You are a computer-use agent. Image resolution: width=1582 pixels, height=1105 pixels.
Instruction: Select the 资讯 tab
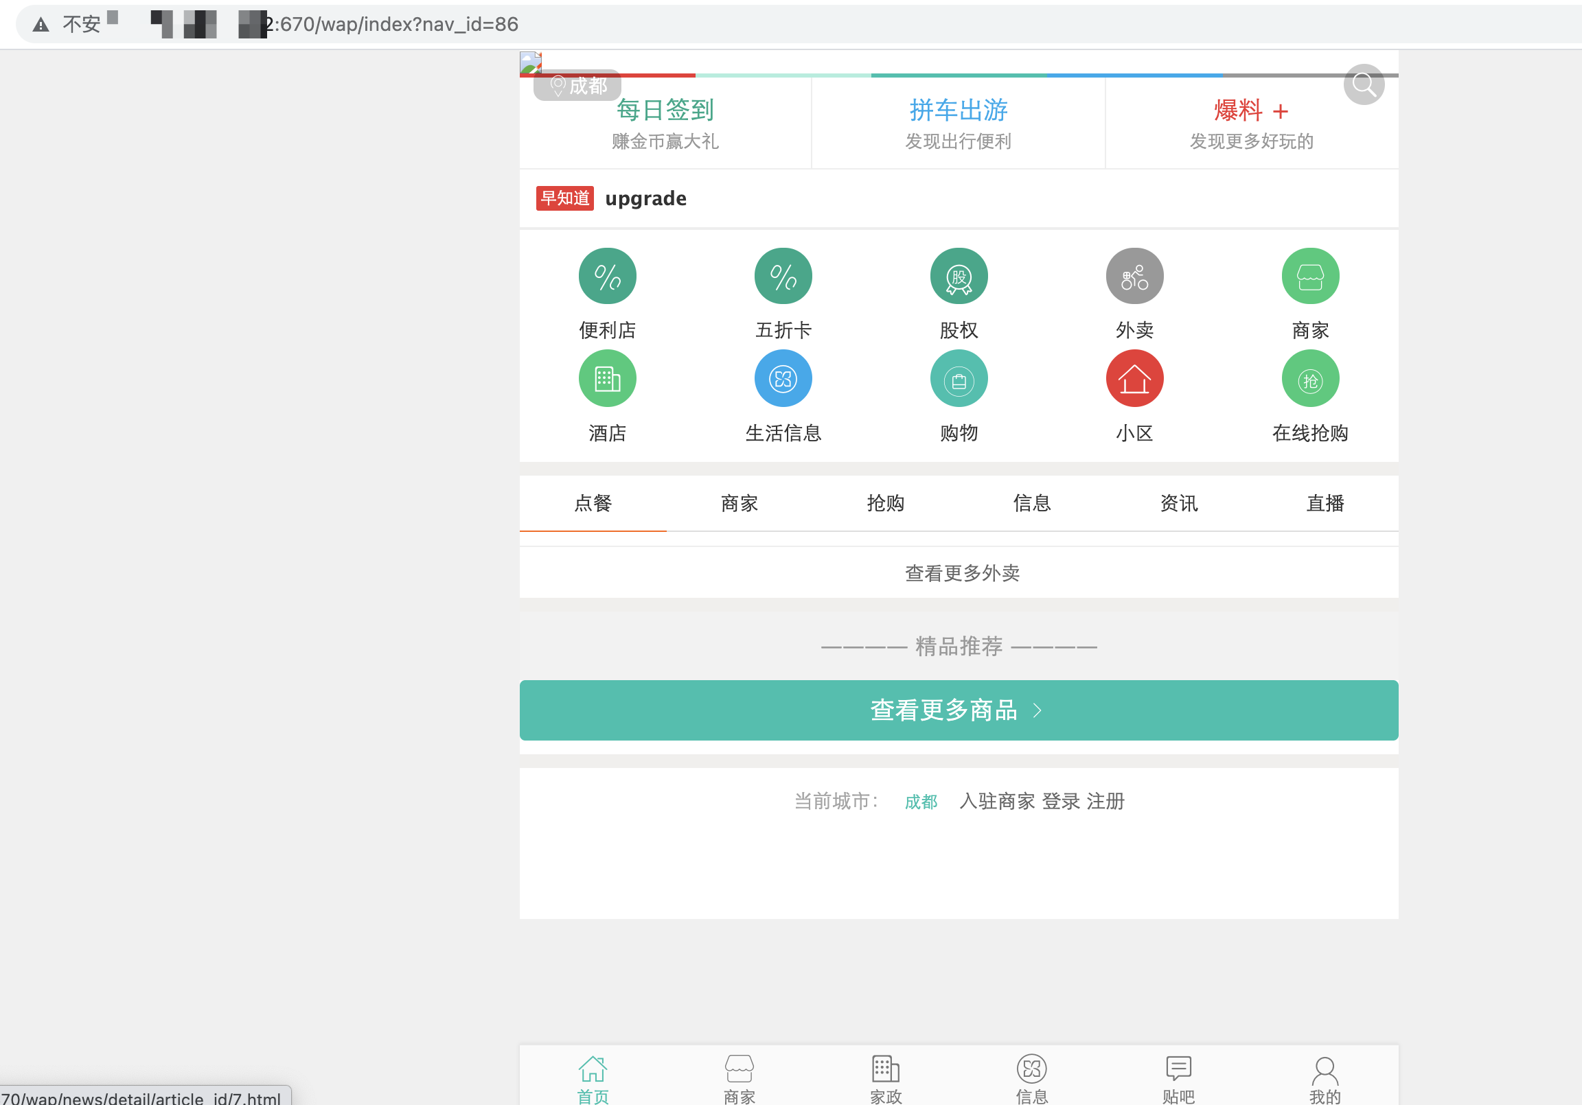tap(1178, 504)
